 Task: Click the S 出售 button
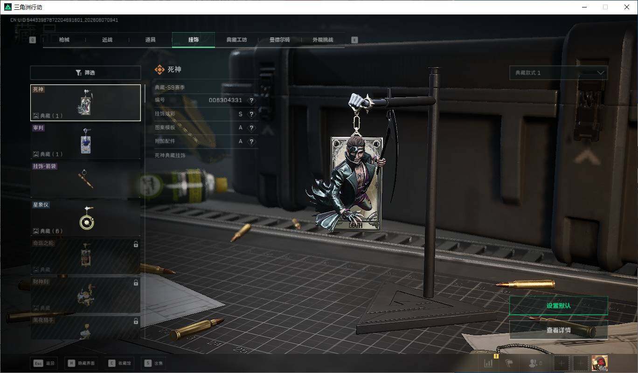click(153, 363)
